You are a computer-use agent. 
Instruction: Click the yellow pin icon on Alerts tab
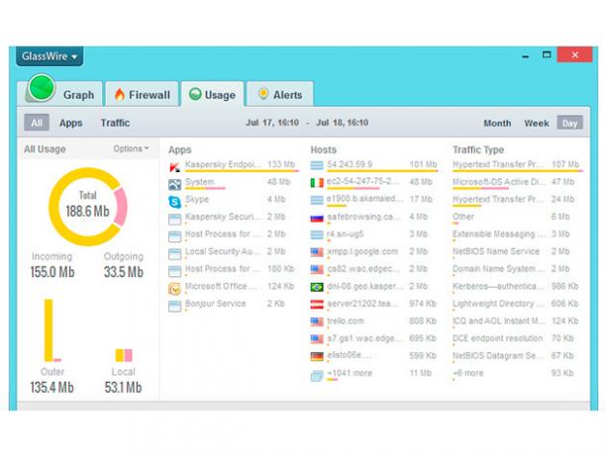[263, 94]
